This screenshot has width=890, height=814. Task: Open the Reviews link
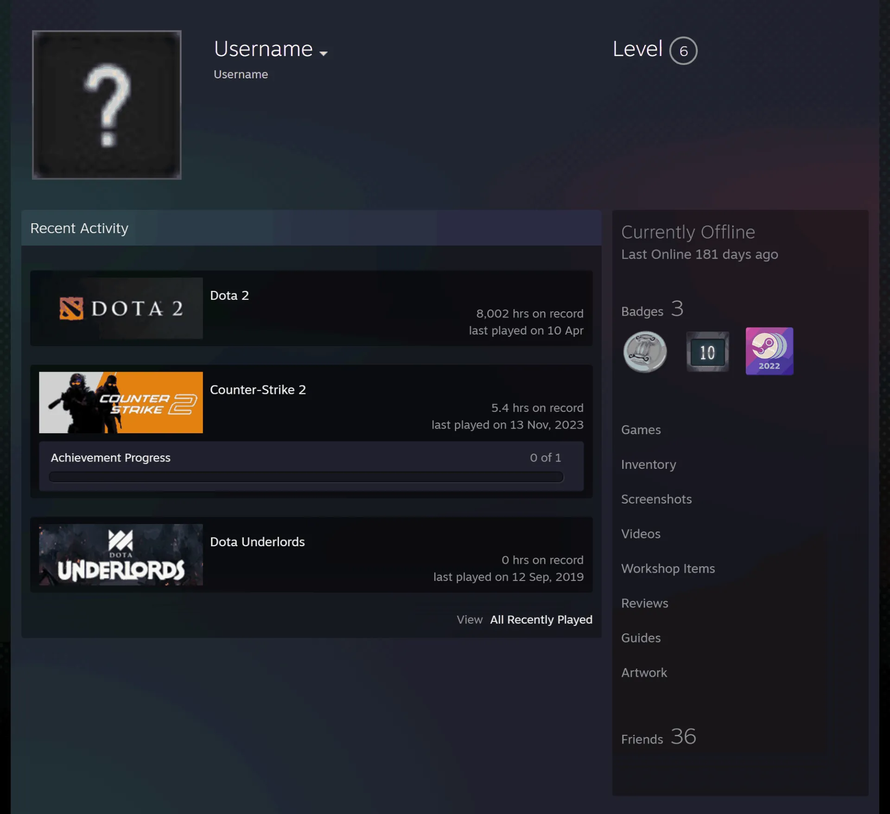click(645, 604)
